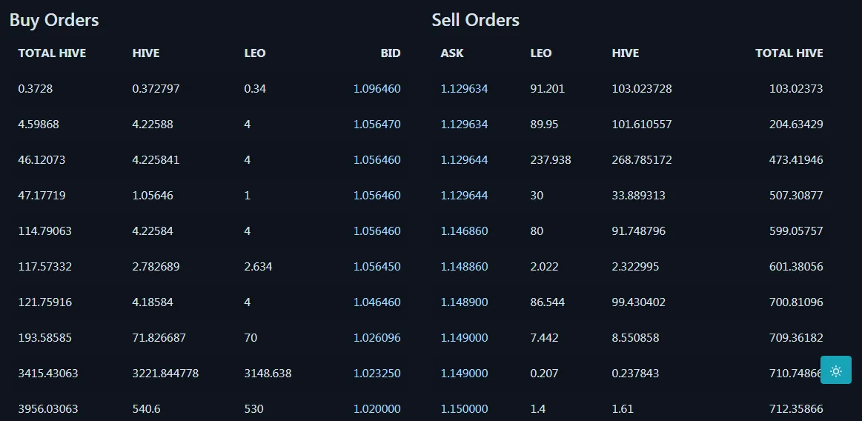Click the Buy Orders heading
862x421 pixels.
click(54, 20)
